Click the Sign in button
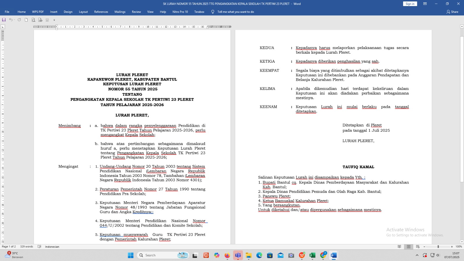 (x=410, y=4)
